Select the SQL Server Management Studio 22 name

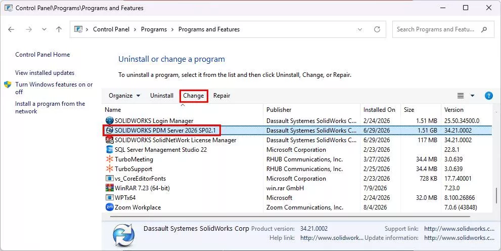click(161, 150)
